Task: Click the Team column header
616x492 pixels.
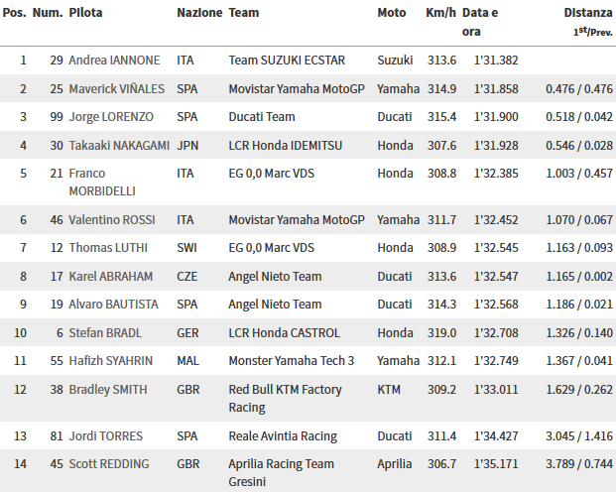Action: (x=244, y=13)
